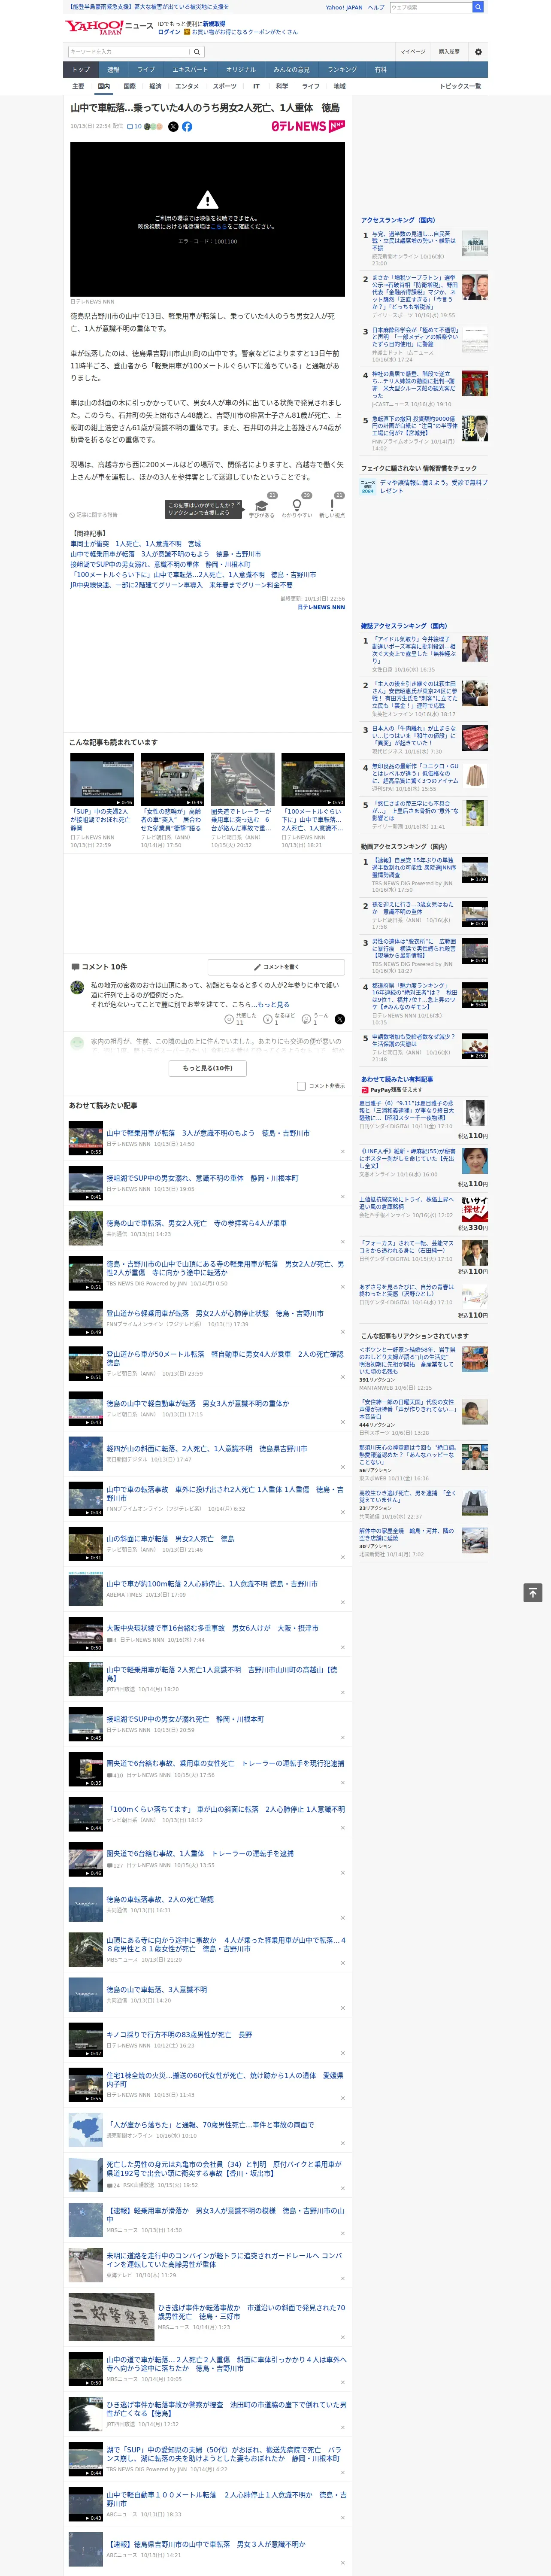Open 徳島の山中で車転落、男女2人死亡 寺の参拝客 article
Viewport: 551px width, 2576px height.
[196, 1223]
